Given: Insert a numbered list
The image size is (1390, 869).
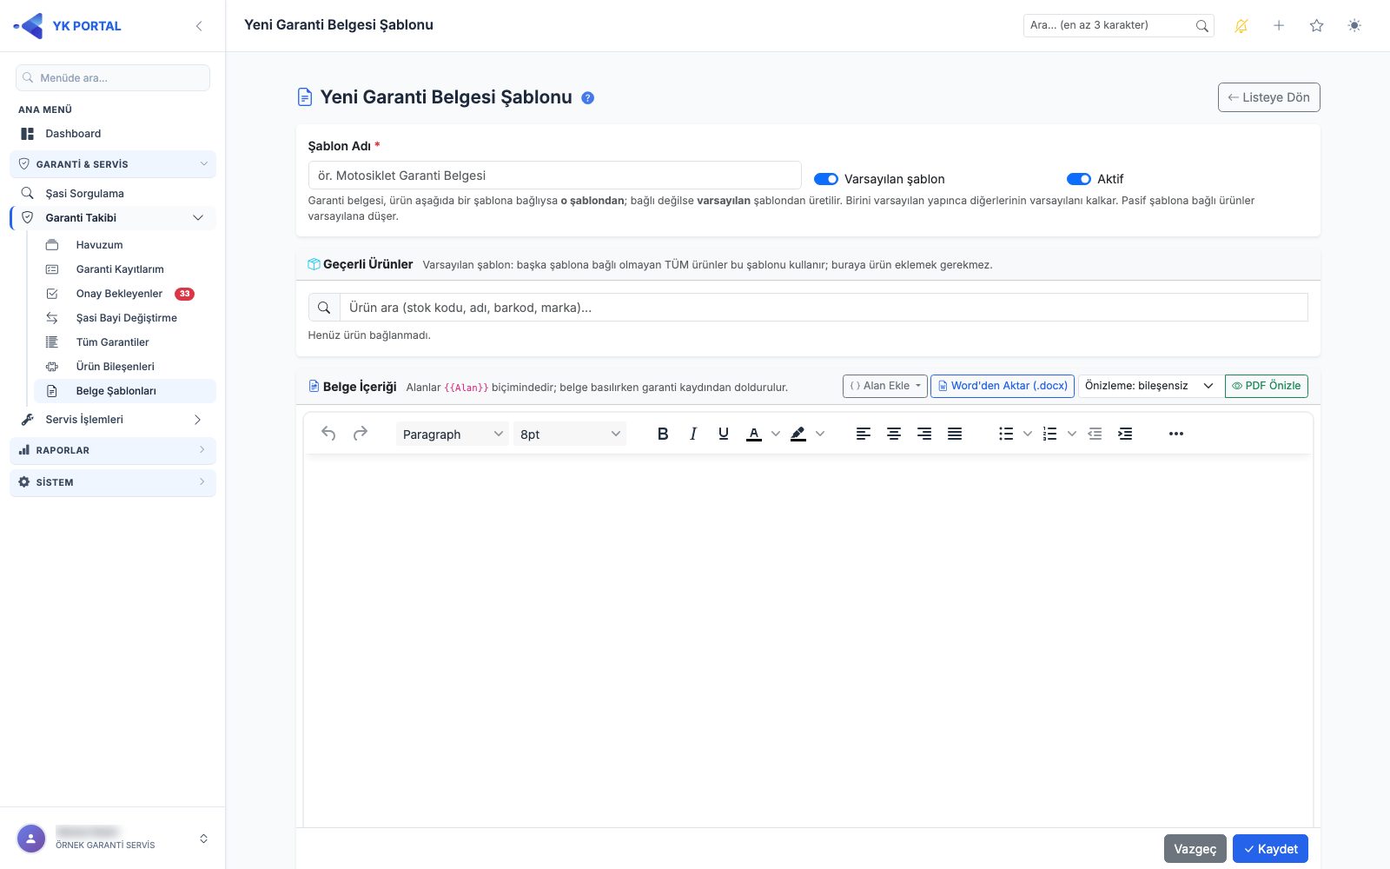Looking at the screenshot, I should [1050, 434].
